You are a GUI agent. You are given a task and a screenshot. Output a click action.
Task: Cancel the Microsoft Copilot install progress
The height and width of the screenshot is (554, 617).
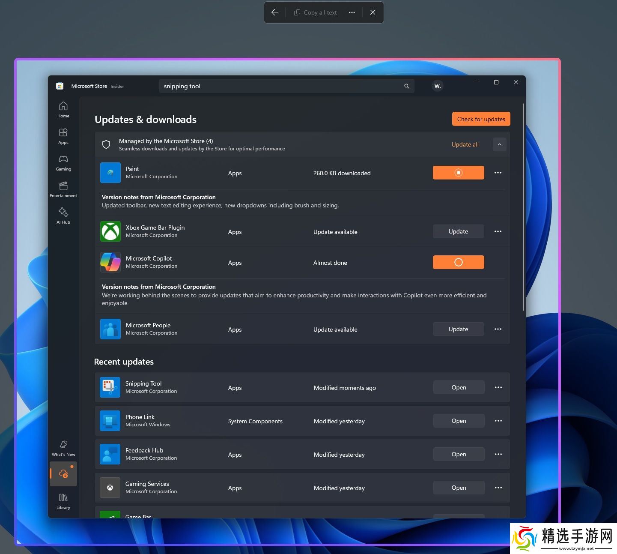(458, 262)
